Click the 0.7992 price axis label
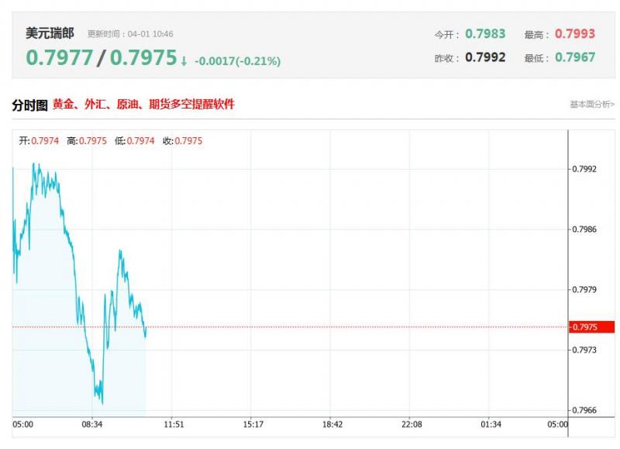The width and height of the screenshot is (620, 449). [x=584, y=169]
